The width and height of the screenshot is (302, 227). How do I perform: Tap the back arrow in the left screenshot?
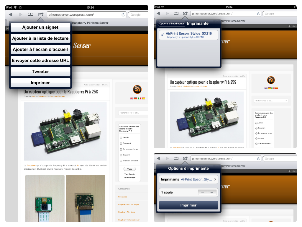tap(11, 14)
